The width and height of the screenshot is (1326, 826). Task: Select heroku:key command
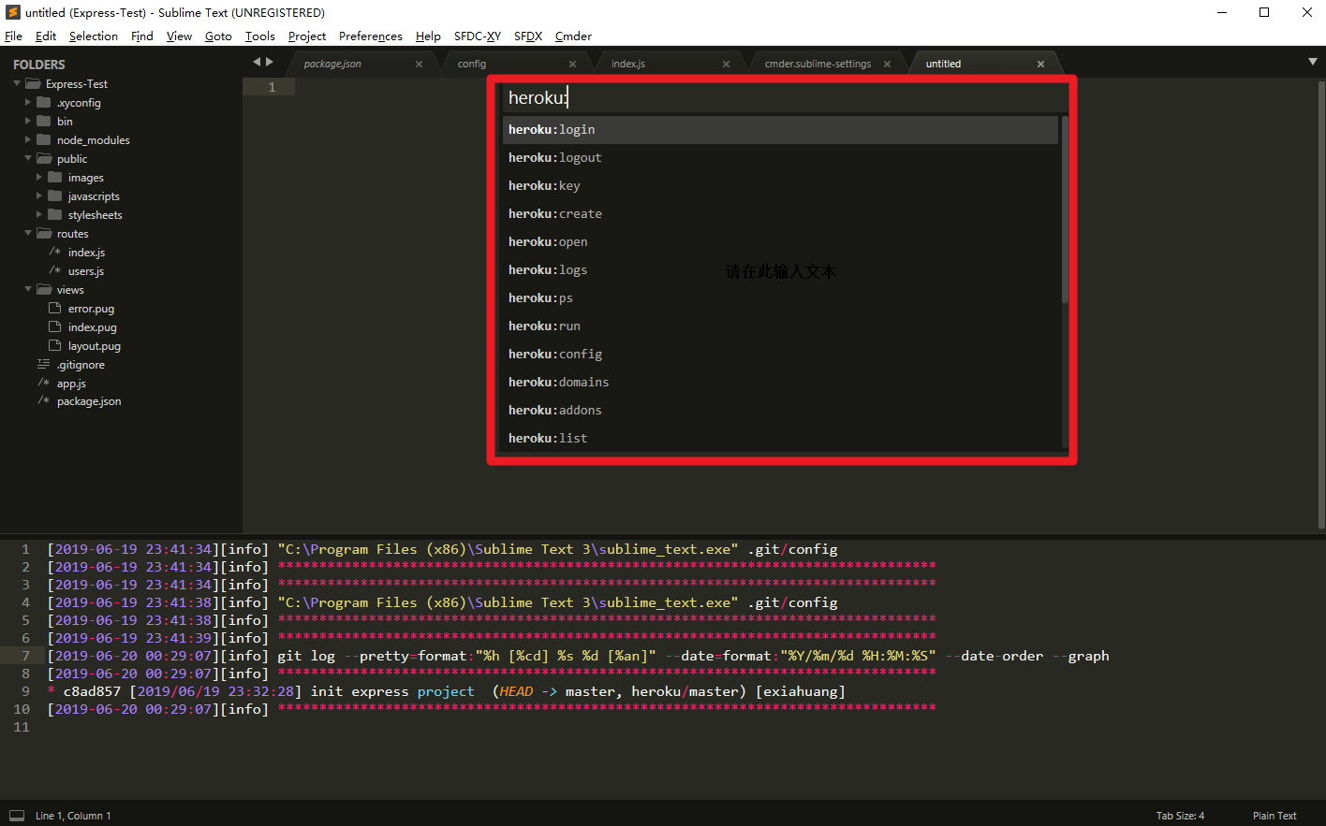click(780, 185)
